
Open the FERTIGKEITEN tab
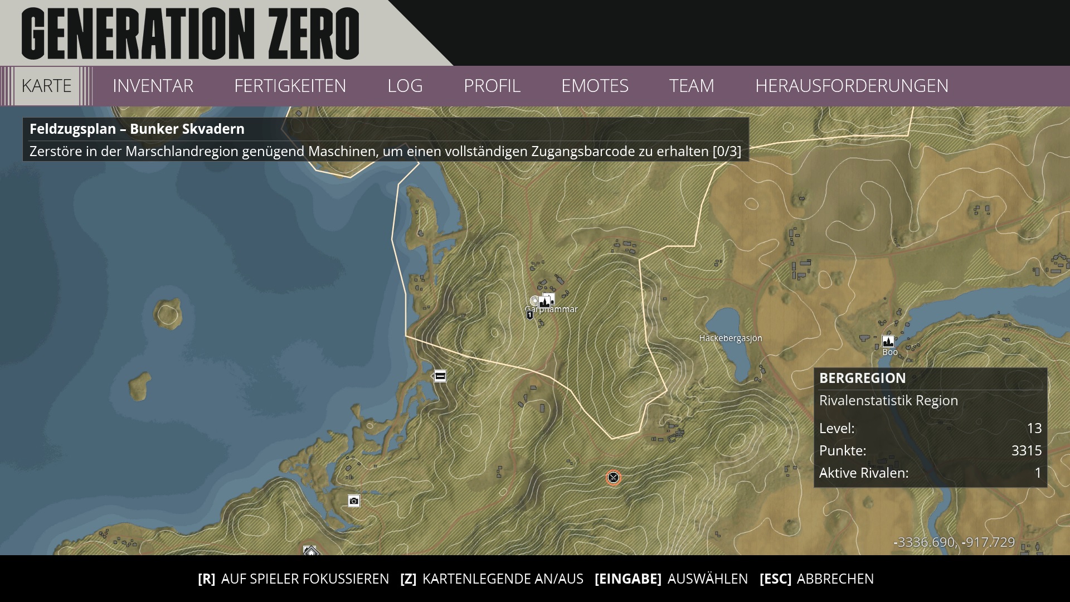point(290,86)
